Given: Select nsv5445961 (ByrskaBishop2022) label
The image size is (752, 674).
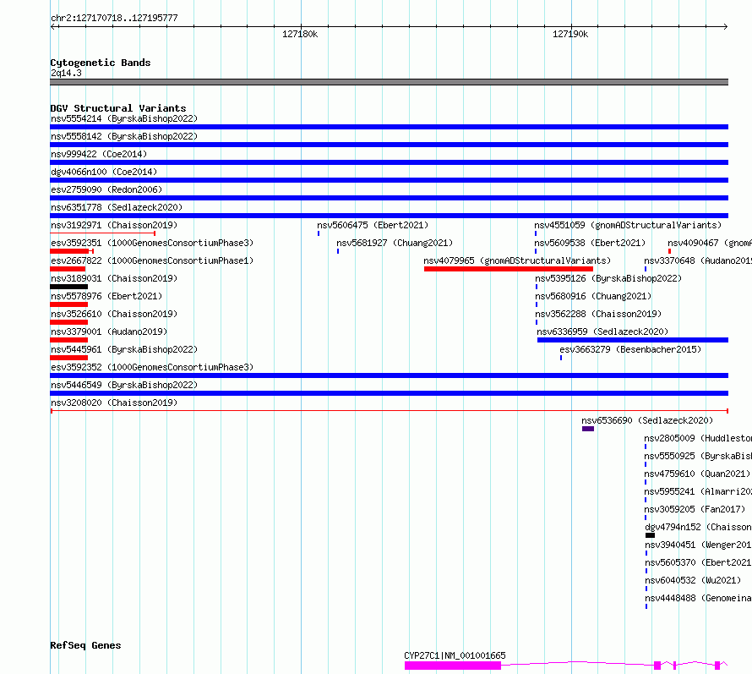Looking at the screenshot, I should pos(124,349).
